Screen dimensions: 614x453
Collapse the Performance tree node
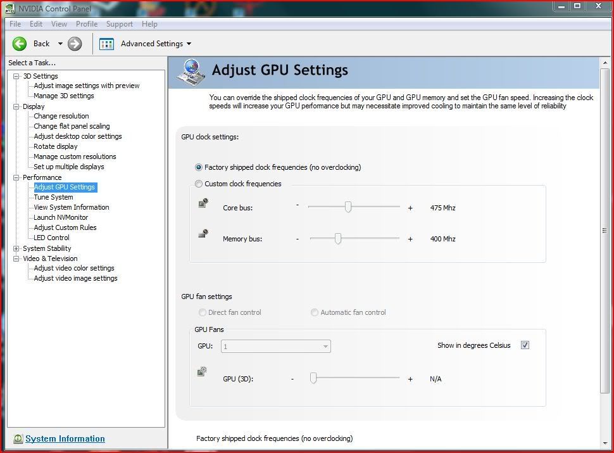pyautogui.click(x=16, y=177)
